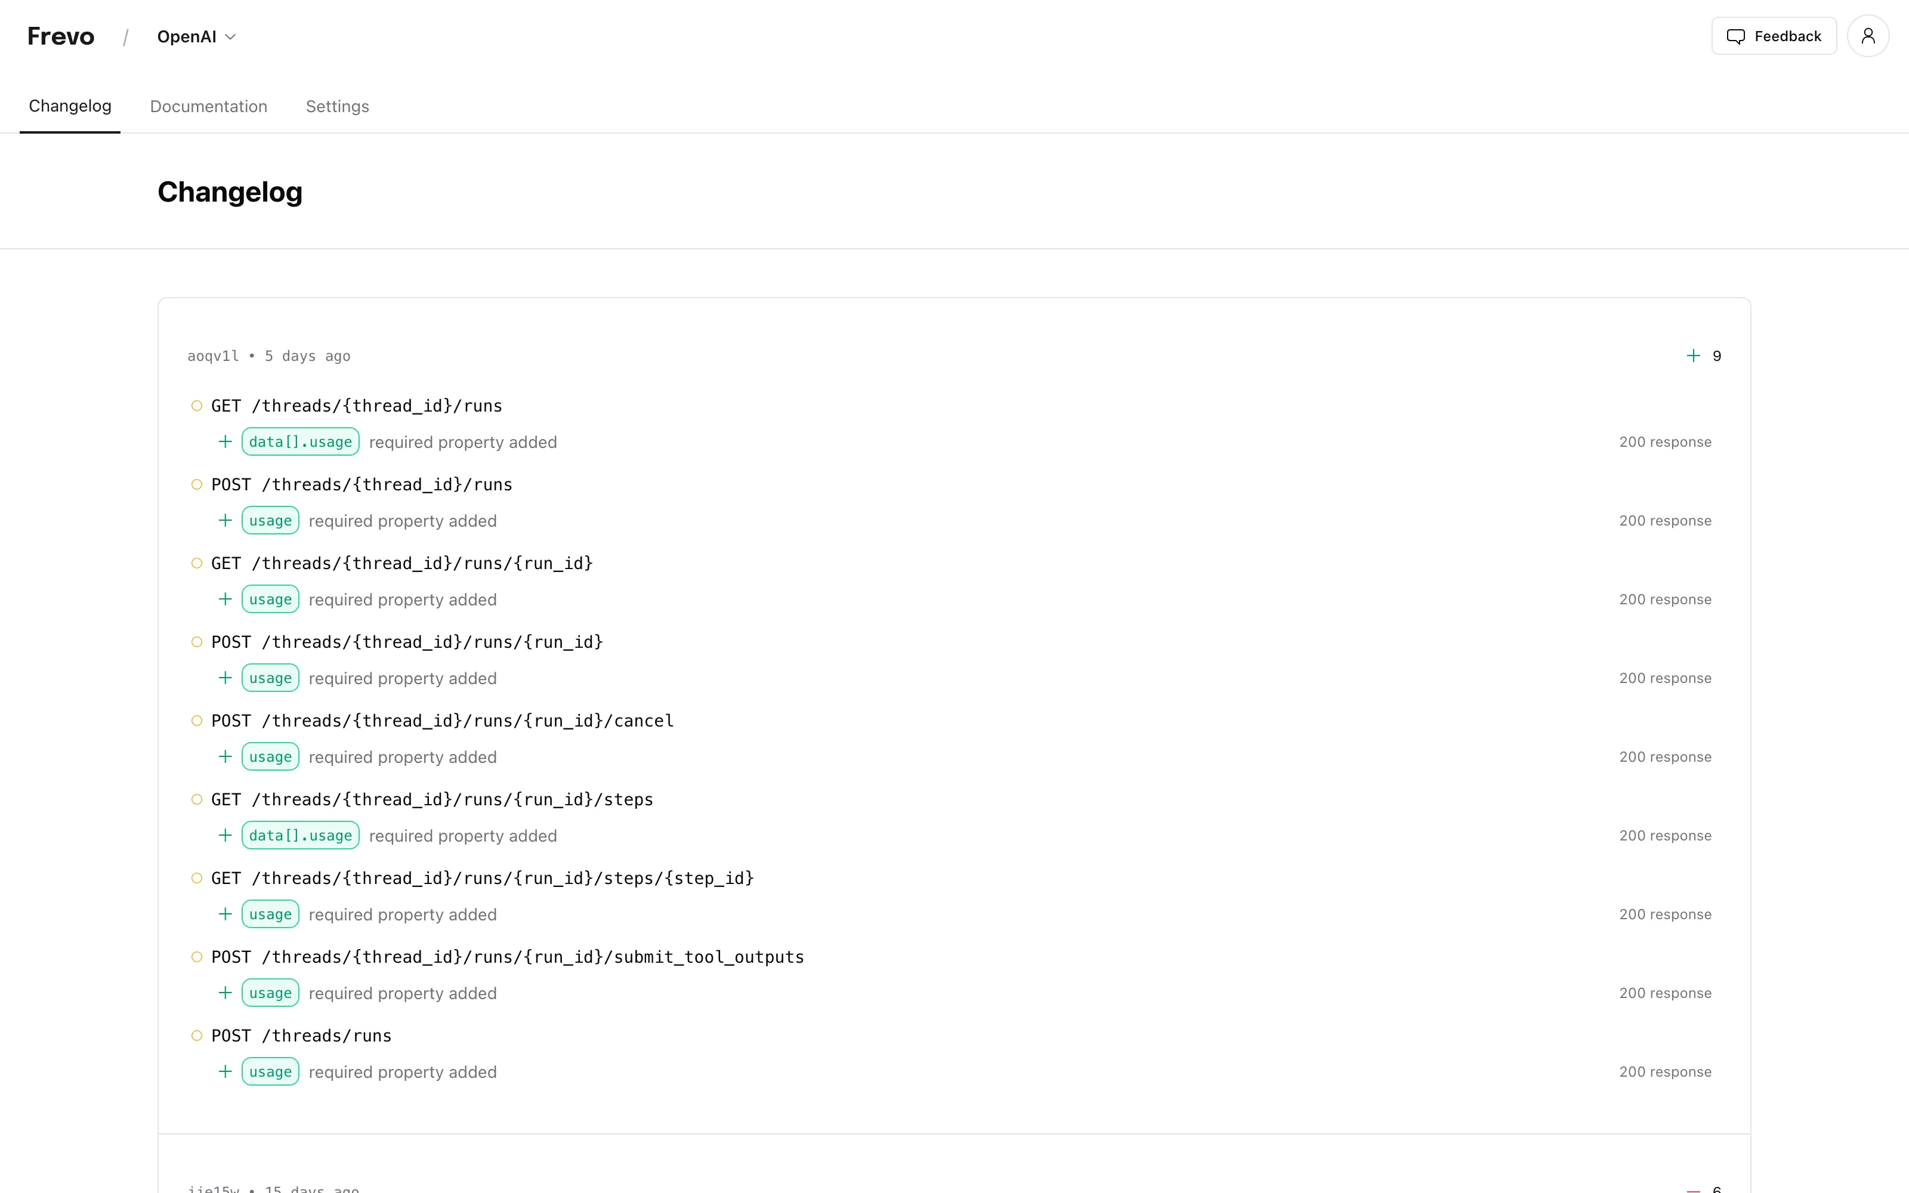Click the usage tag under POST /threads/{thread_id}/runs
Screen dimensions: 1909x1193
(270, 521)
